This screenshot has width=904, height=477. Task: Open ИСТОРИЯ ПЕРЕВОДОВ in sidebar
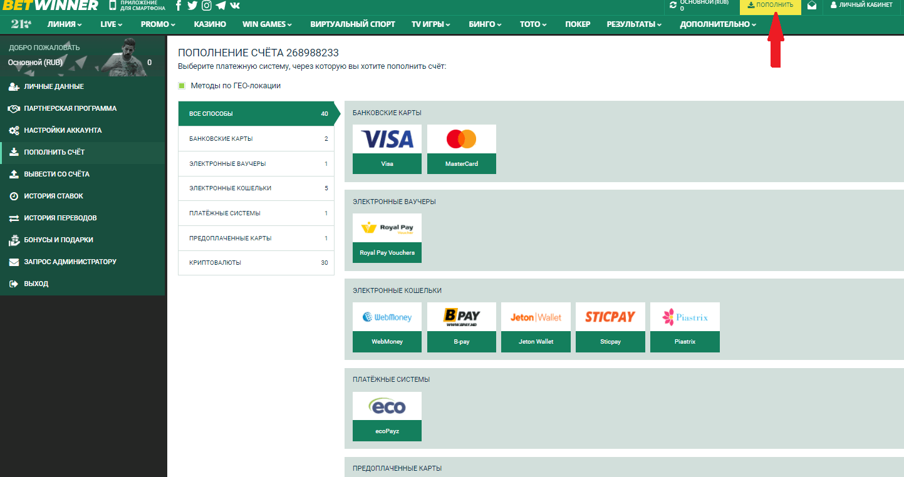(x=82, y=218)
